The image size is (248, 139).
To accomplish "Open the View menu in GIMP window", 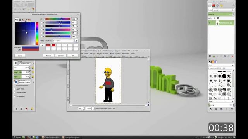I will point(86,54).
